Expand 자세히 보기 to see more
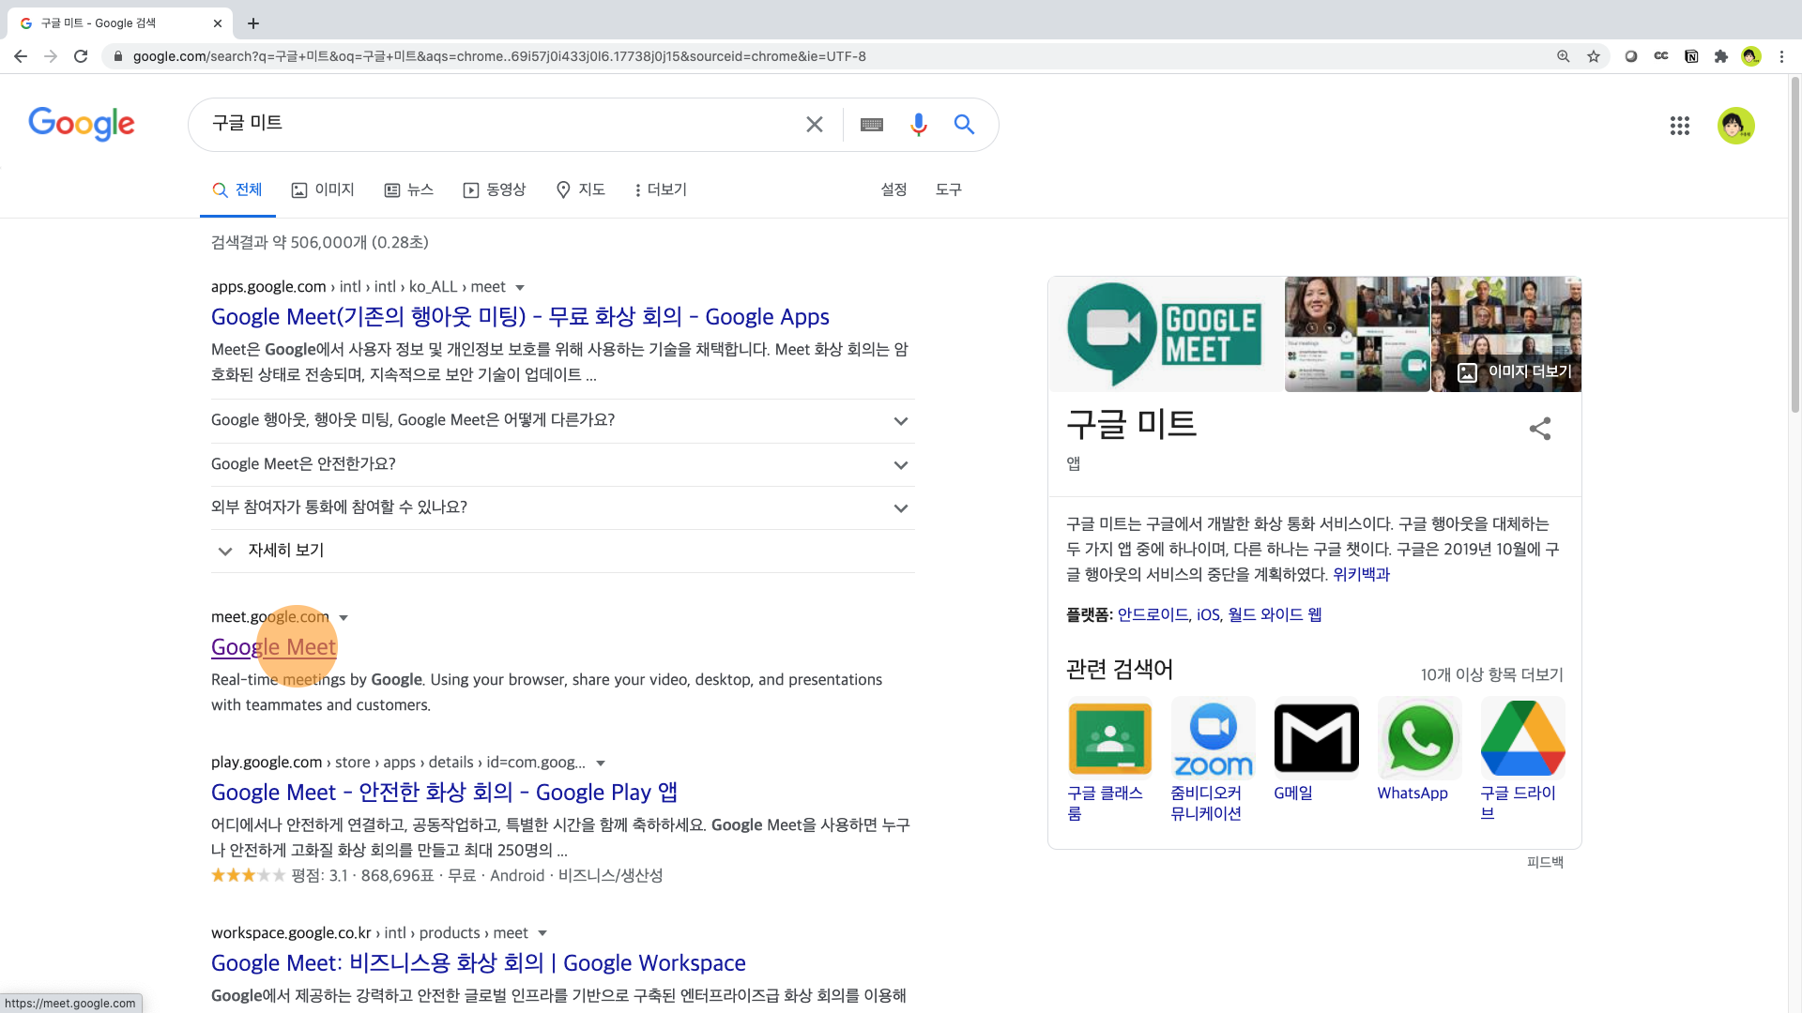Viewport: 1802px width, 1013px height. click(284, 551)
